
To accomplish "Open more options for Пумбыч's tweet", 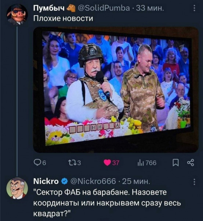I will 194,8.
